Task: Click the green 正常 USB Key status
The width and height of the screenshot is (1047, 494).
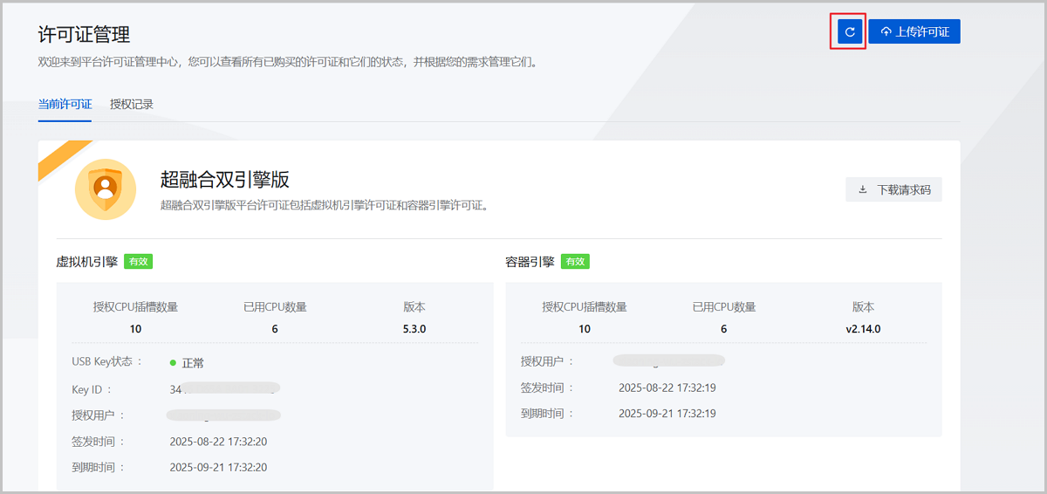Action: pyautogui.click(x=187, y=362)
